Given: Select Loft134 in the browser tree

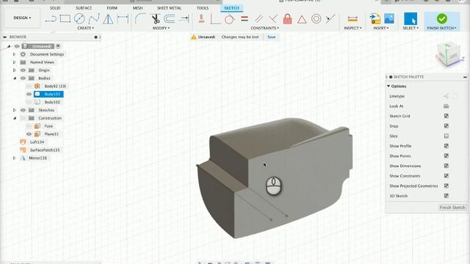Looking at the screenshot, I should 37,142.
